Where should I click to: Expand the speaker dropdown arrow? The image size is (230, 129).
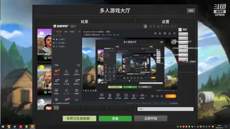click(145, 96)
